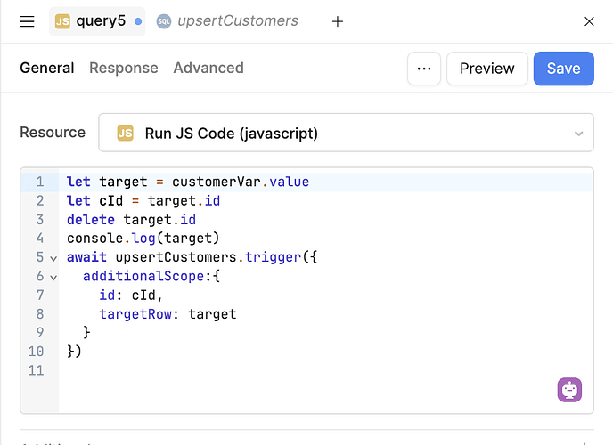Click the 'Resource' label
Image resolution: width=613 pixels, height=445 pixels.
(53, 133)
